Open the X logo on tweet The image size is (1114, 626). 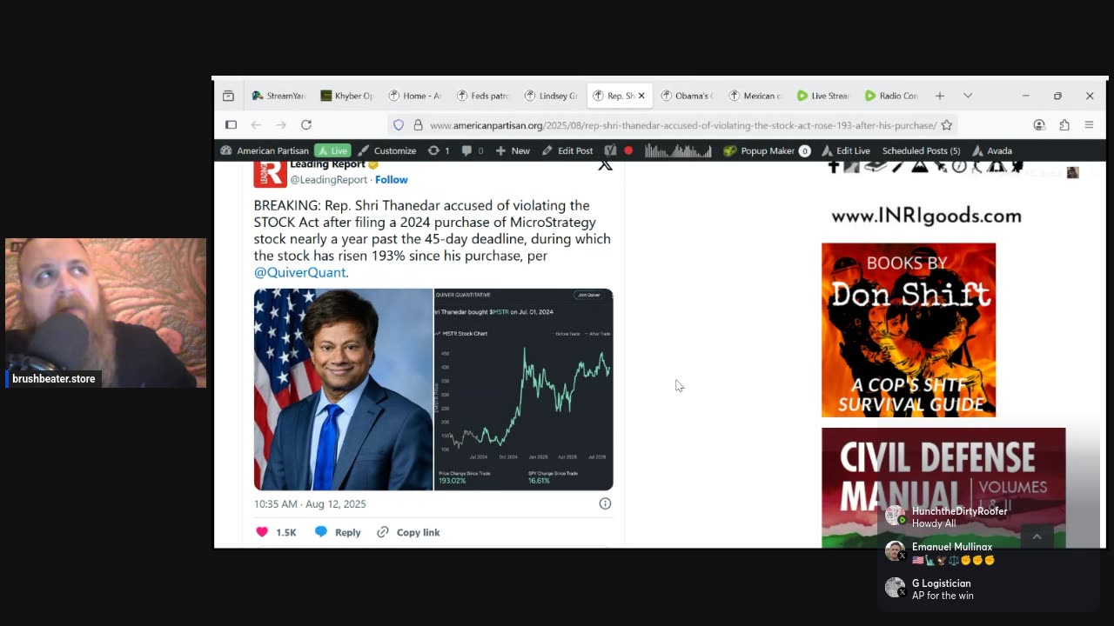(605, 164)
